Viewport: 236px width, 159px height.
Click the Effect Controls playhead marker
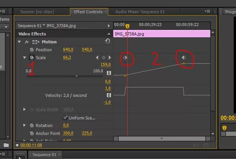click(x=127, y=26)
